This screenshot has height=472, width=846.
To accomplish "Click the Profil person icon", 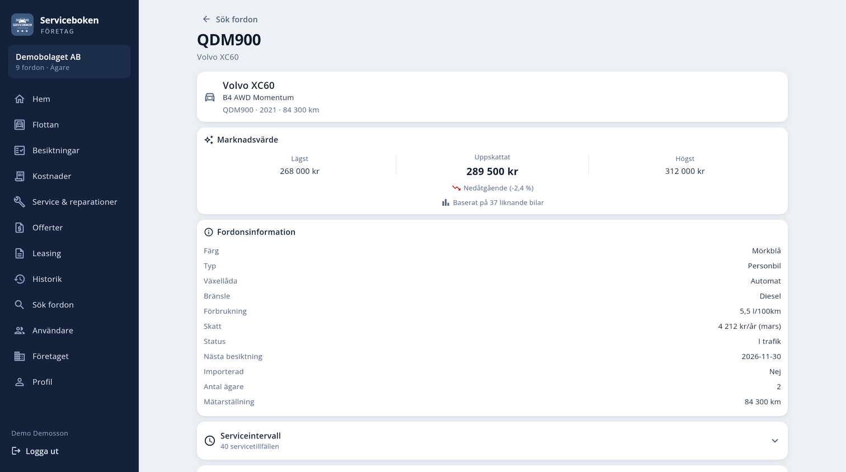I will [x=20, y=382].
